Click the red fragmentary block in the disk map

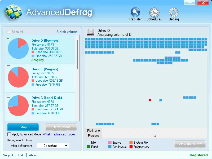(x=150, y=100)
